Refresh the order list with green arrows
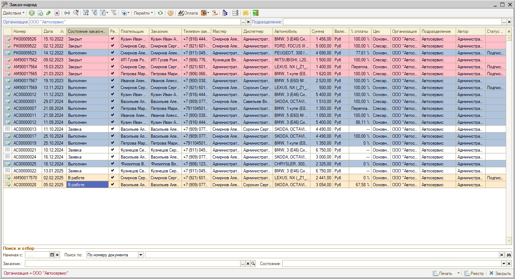 click(160, 13)
